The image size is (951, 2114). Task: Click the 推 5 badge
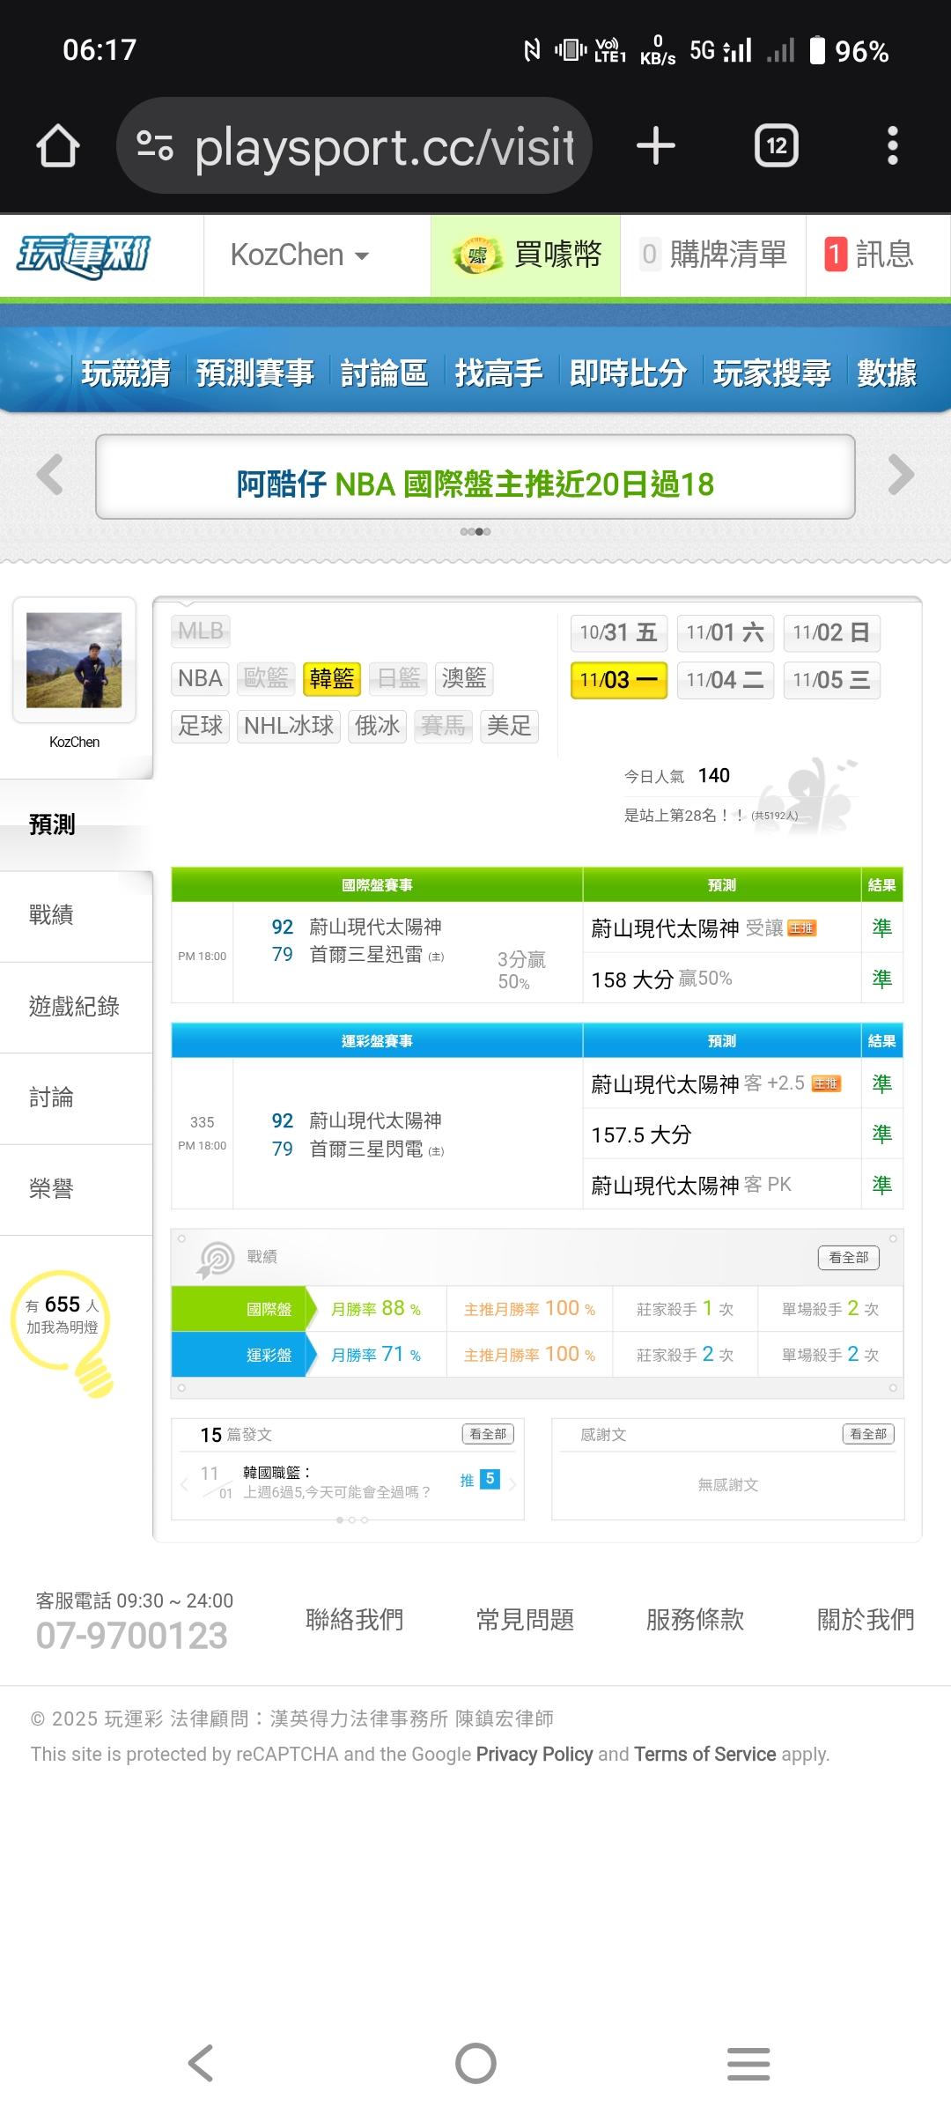point(480,1479)
